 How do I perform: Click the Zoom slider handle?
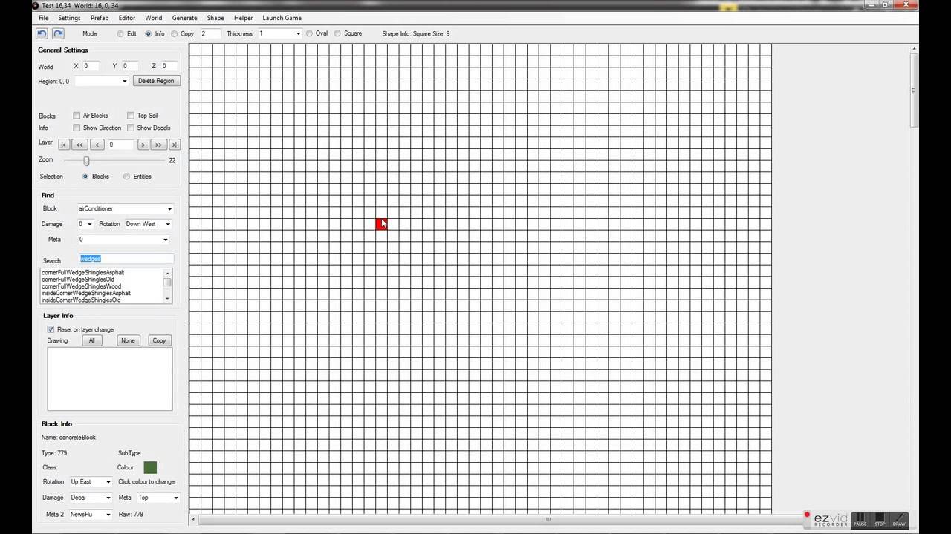pos(86,160)
